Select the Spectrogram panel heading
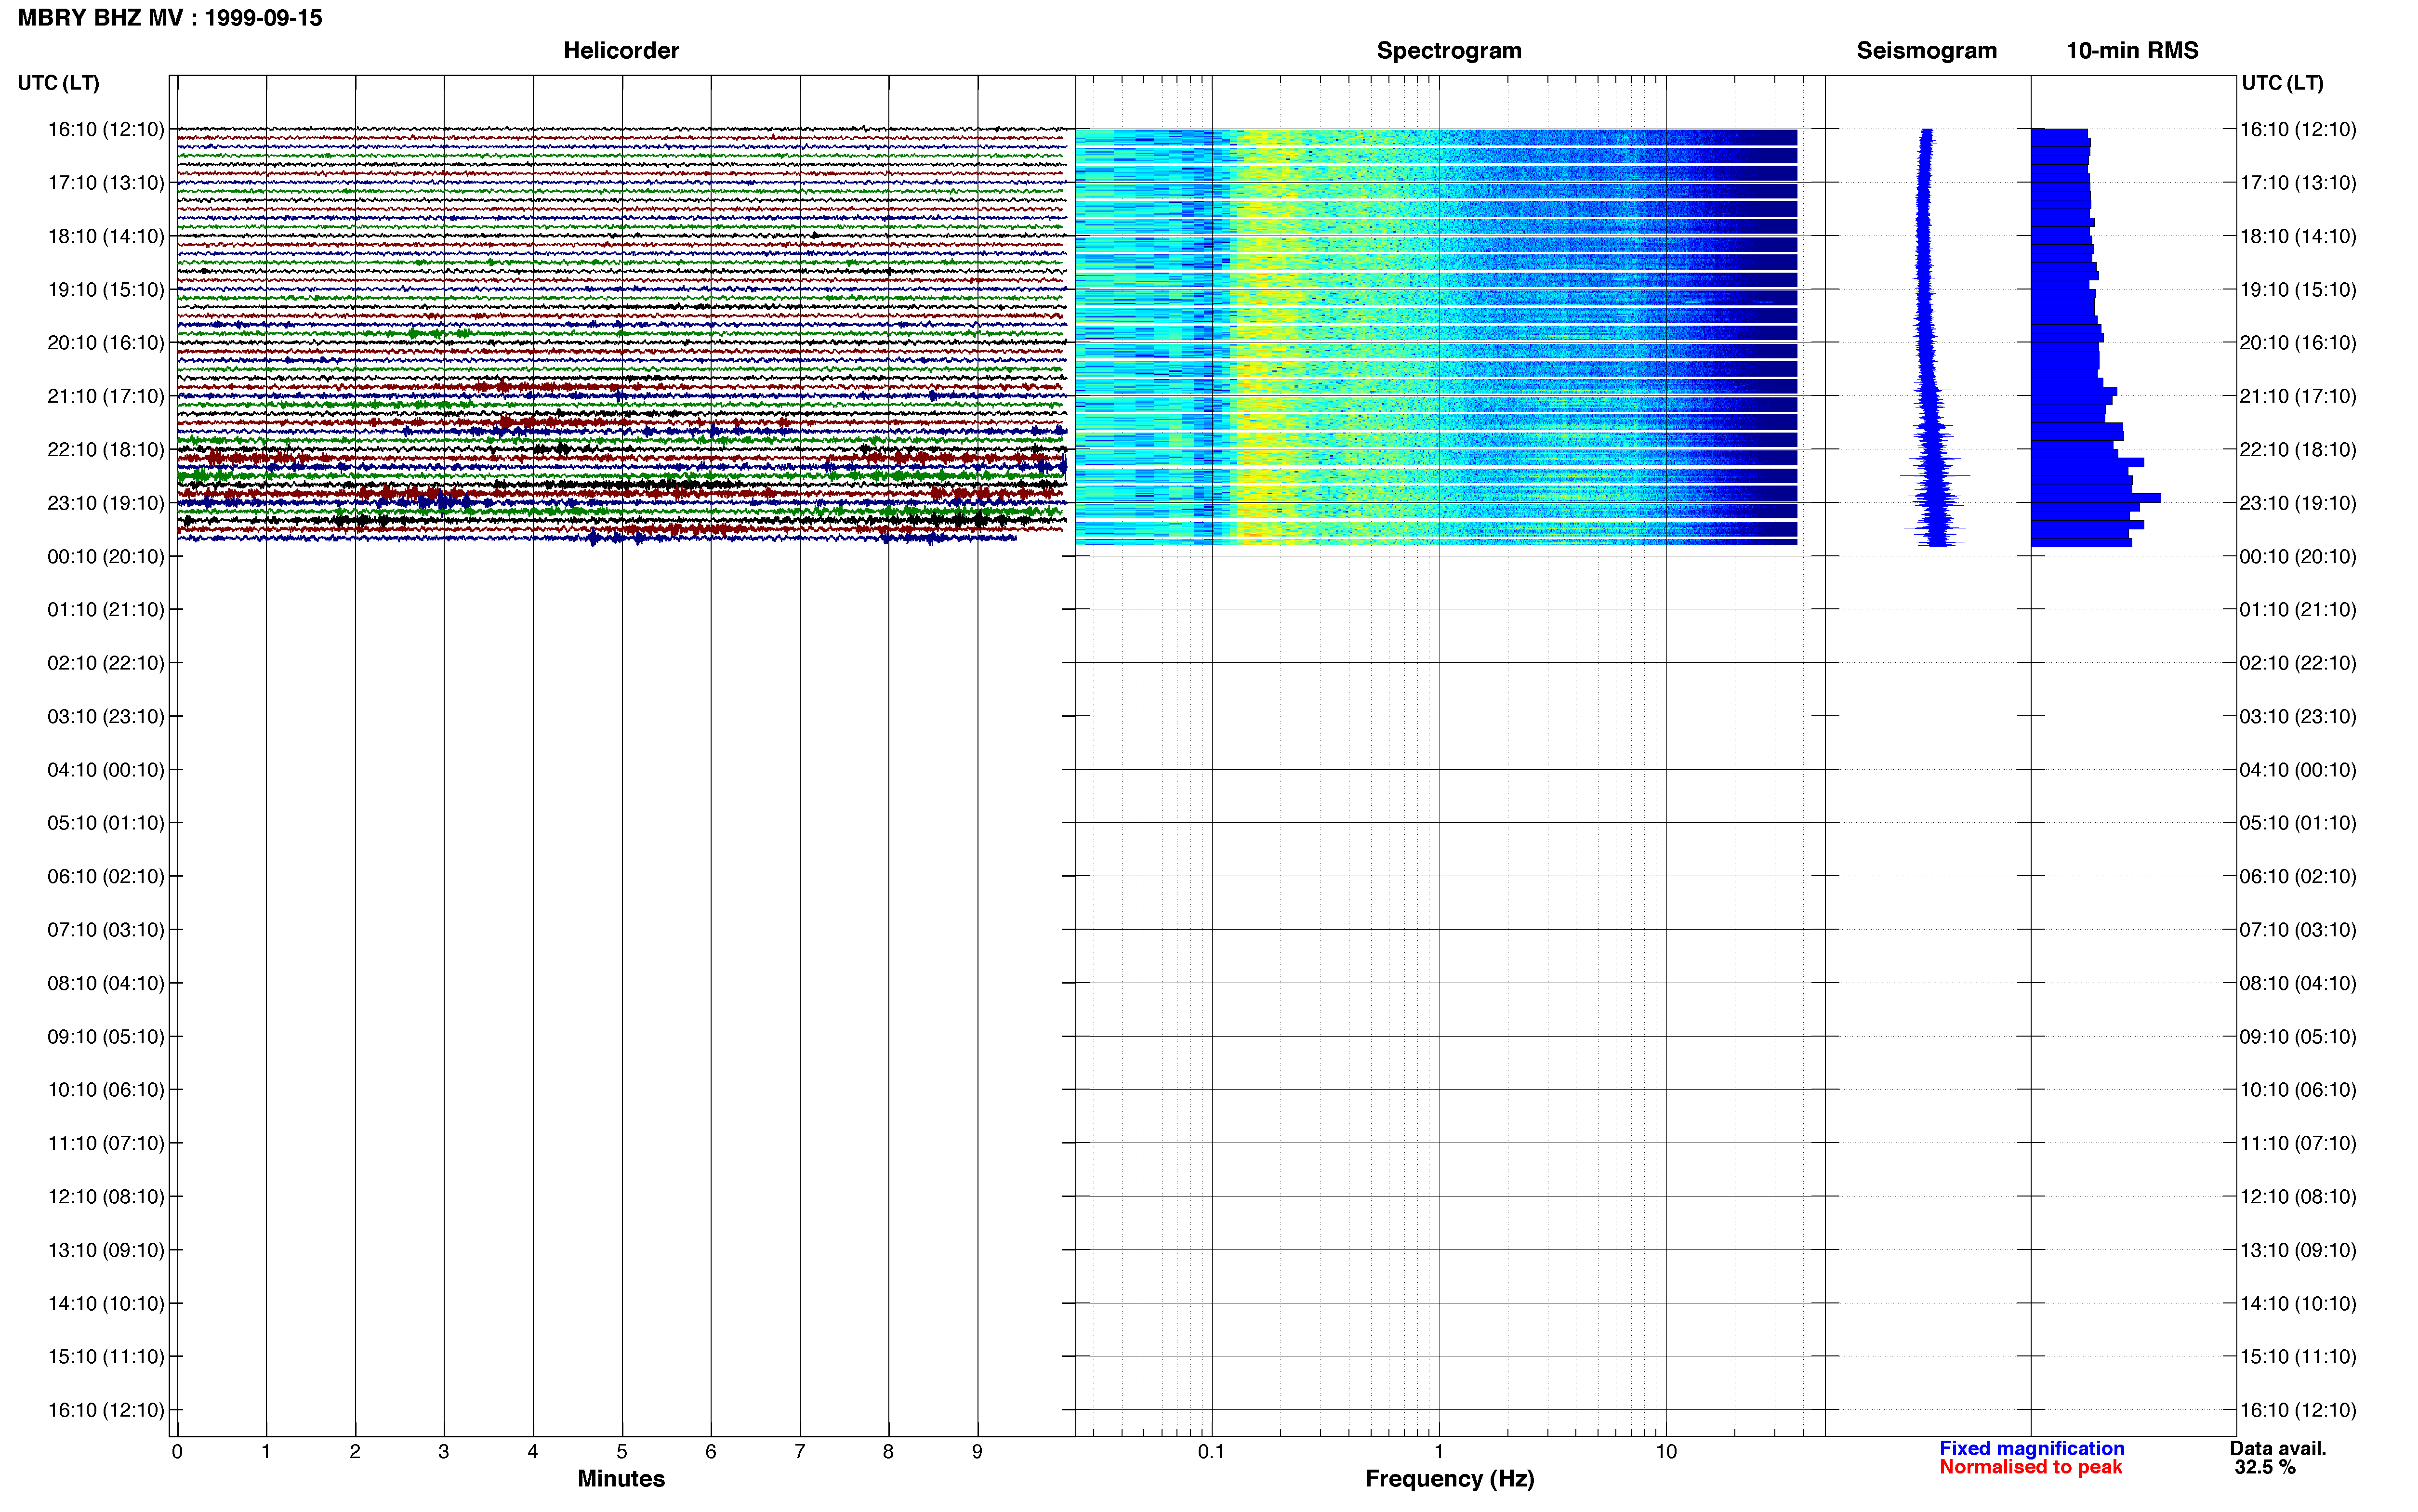The width and height of the screenshot is (2418, 1512). (x=1449, y=50)
